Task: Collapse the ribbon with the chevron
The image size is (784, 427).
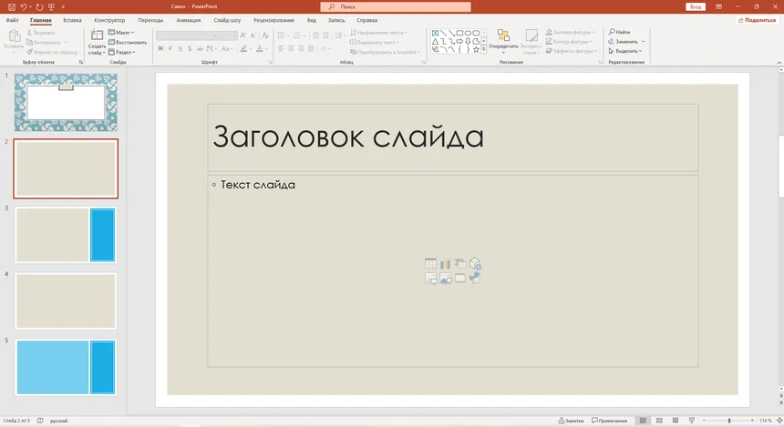Action: 779,63
